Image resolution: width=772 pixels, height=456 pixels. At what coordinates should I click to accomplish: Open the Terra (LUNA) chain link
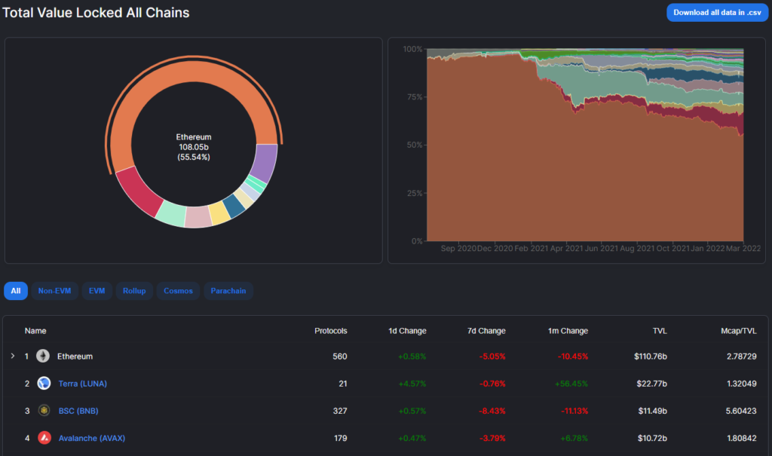pyautogui.click(x=82, y=384)
